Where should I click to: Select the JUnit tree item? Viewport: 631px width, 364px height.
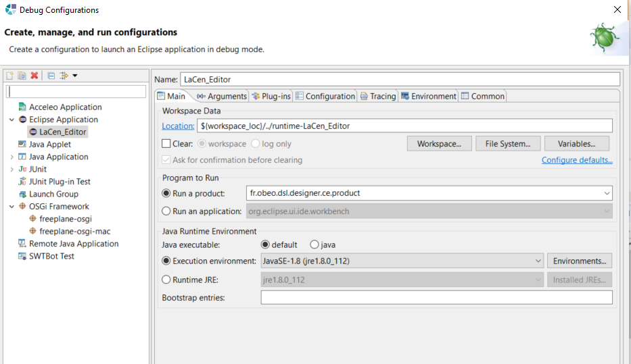click(x=37, y=169)
